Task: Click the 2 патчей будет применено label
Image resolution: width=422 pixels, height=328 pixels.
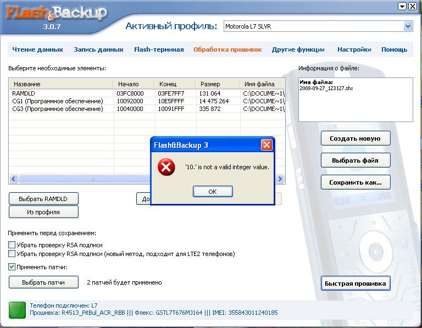Action: point(124,282)
